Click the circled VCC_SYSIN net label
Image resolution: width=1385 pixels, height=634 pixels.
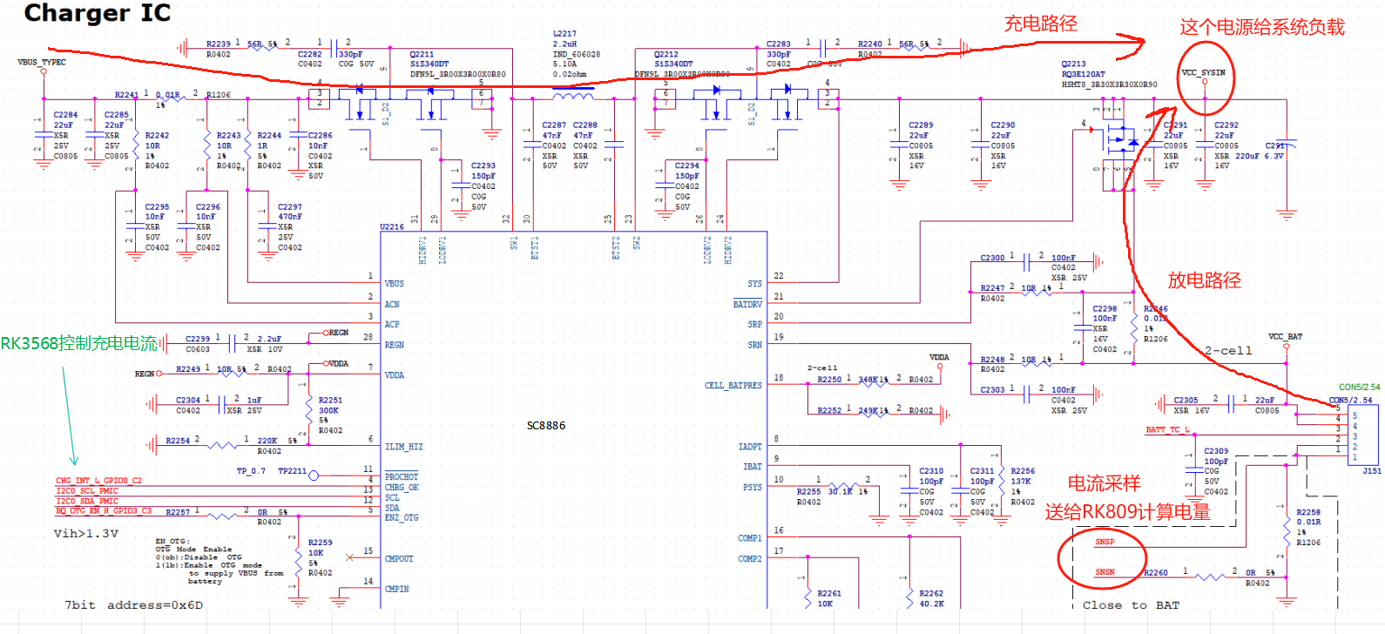click(x=1204, y=73)
